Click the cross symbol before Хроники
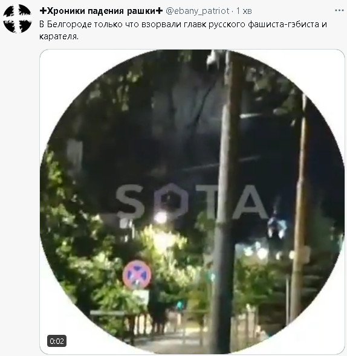Image resolution: width=347 pixels, height=356 pixels. coord(43,10)
